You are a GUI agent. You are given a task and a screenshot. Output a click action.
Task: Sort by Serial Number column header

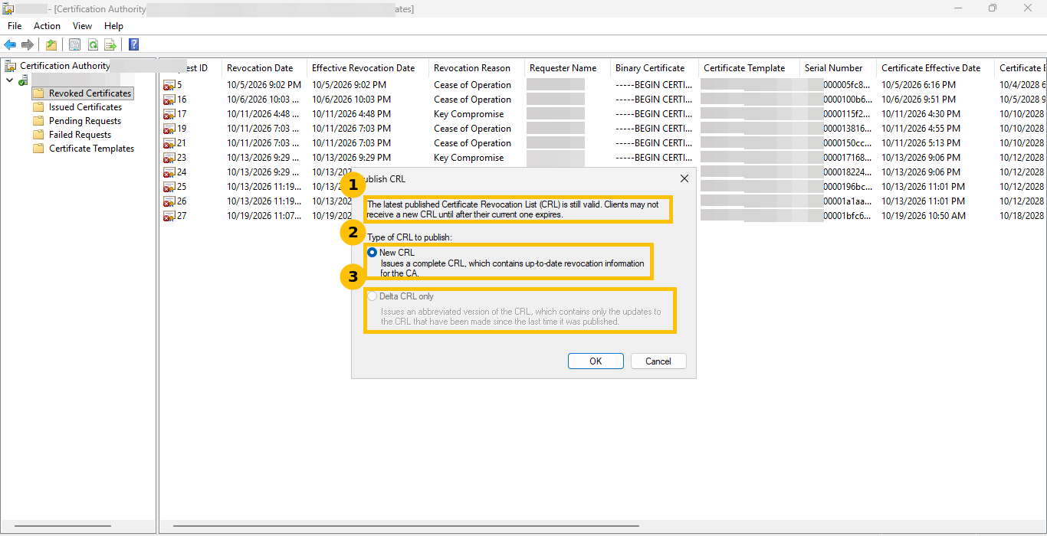click(838, 68)
